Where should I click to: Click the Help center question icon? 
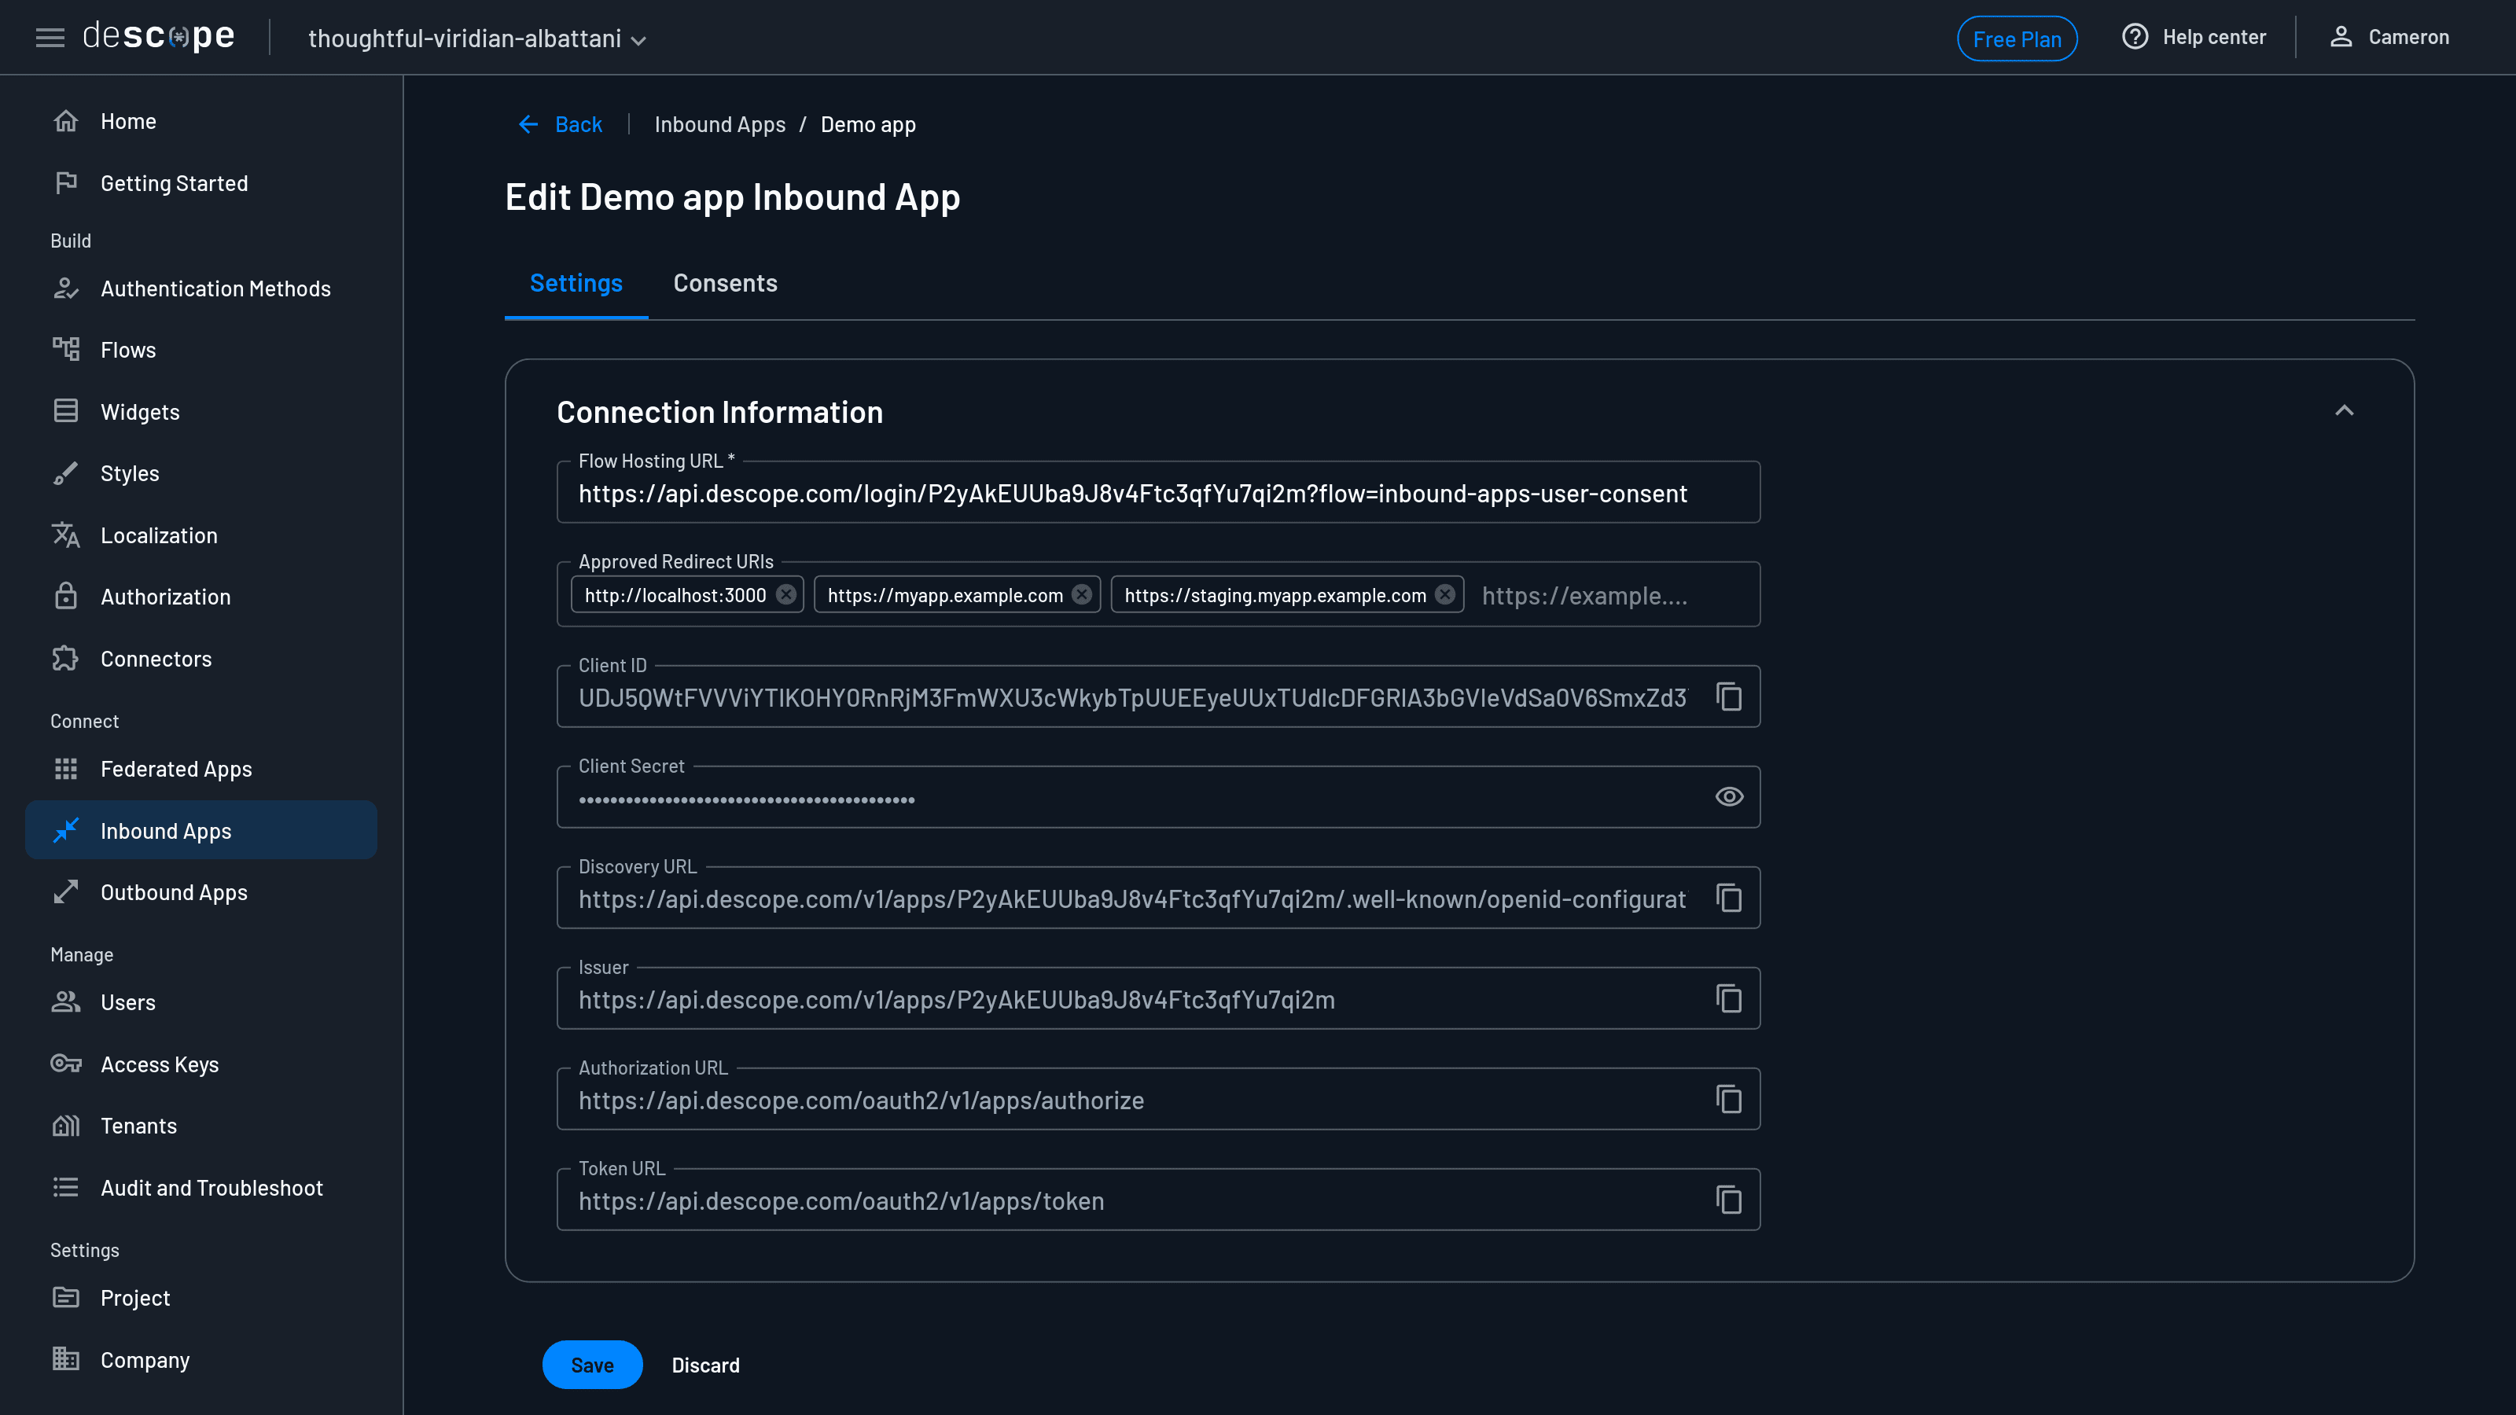point(2135,37)
